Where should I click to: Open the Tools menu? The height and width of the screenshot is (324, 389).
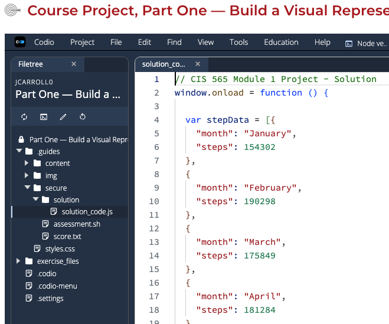tap(238, 42)
